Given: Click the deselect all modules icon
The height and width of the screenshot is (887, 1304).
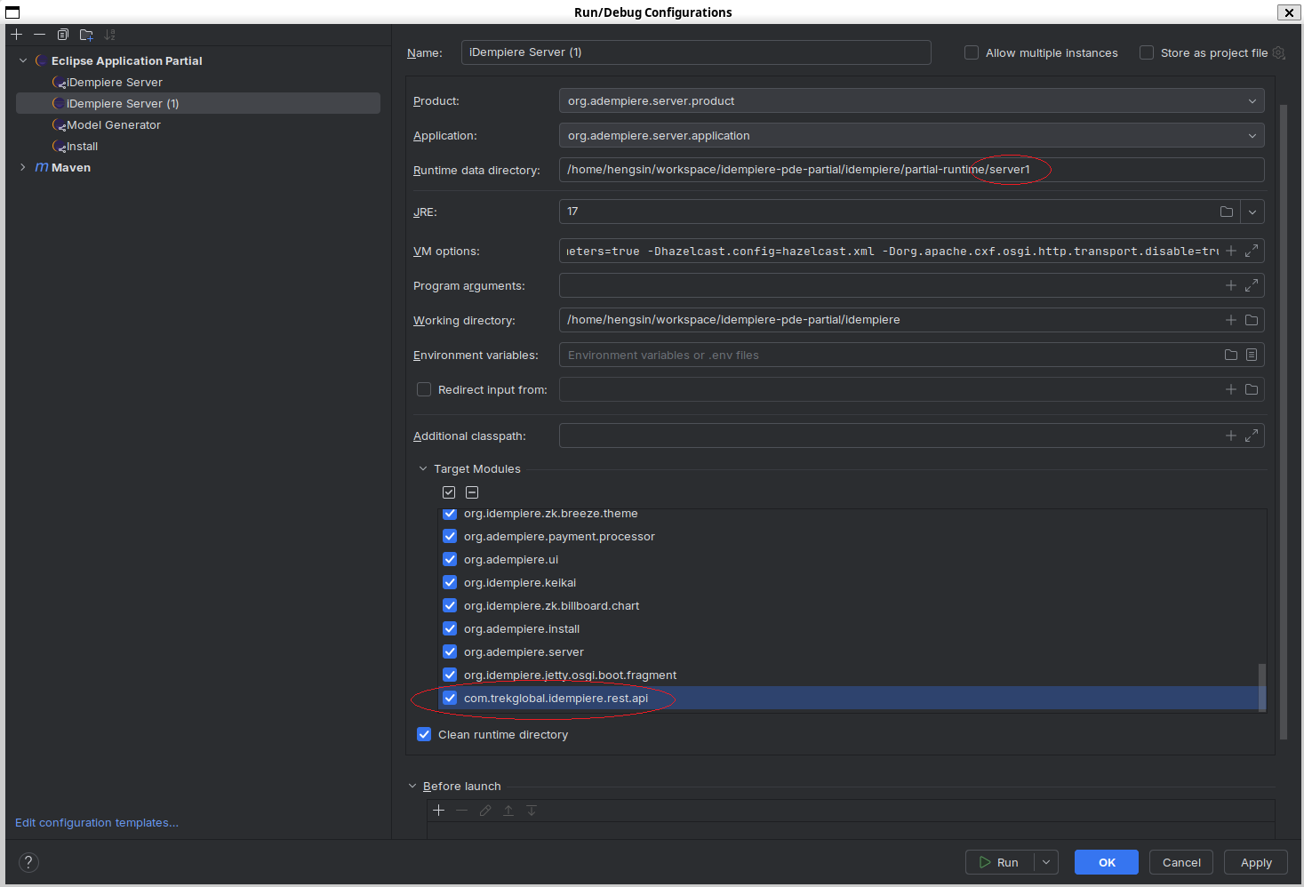Looking at the screenshot, I should point(472,492).
